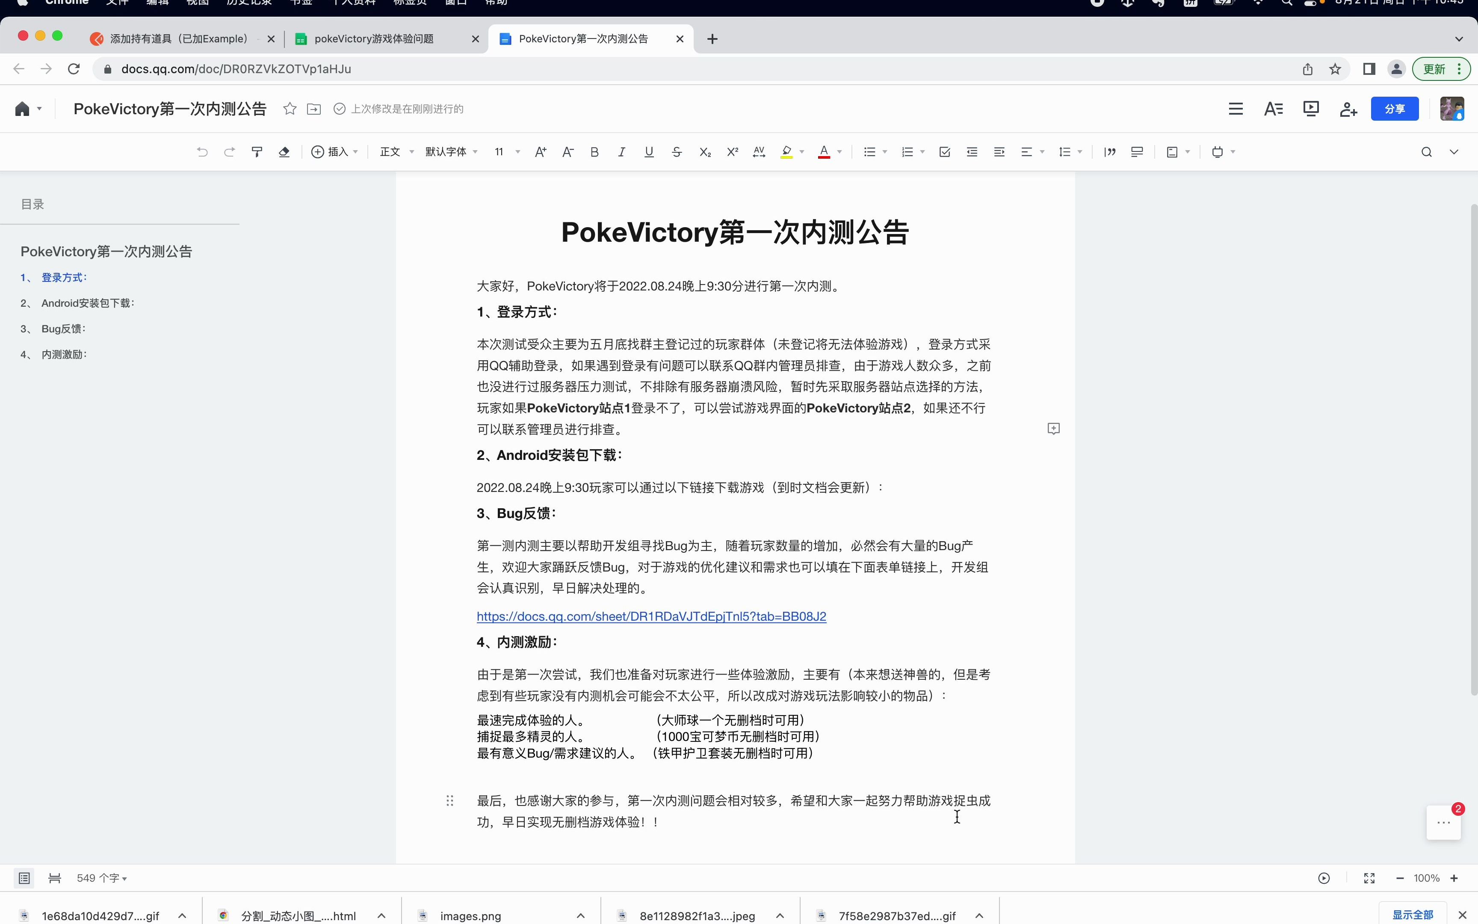Open highlight color dropdown arrow
This screenshot has height=924, width=1478.
[802, 152]
